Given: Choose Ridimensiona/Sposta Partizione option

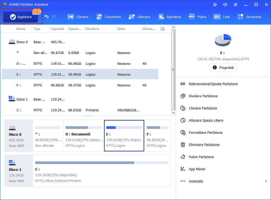Looking at the screenshot, I should [213, 84].
